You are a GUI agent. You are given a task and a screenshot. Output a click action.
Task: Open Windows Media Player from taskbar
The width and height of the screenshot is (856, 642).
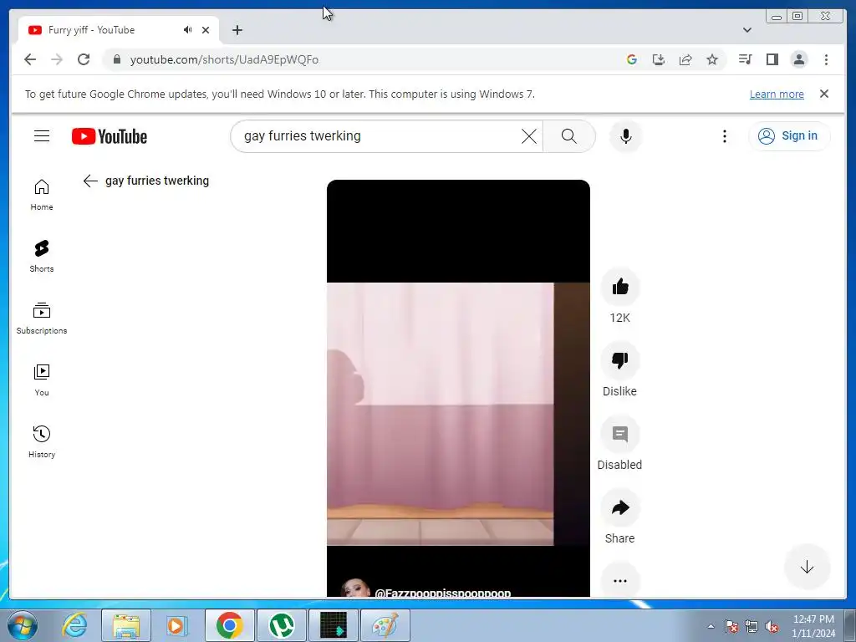[x=177, y=625]
